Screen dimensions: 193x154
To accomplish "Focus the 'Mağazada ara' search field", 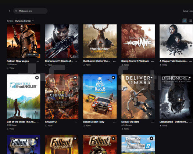I will (x=31, y=11).
